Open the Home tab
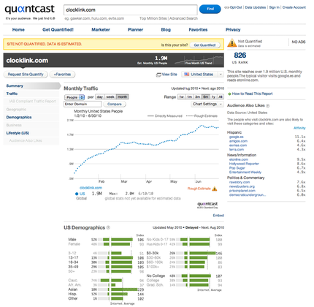This screenshot has width=314, height=307. [18, 30]
